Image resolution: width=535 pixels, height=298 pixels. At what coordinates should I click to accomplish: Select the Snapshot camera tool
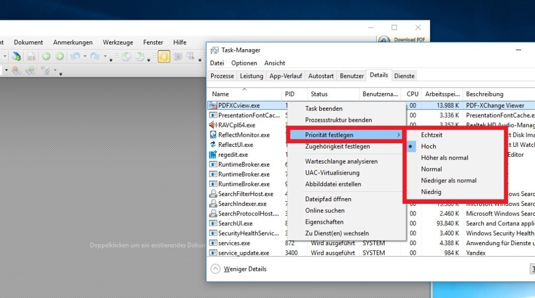[178, 56]
